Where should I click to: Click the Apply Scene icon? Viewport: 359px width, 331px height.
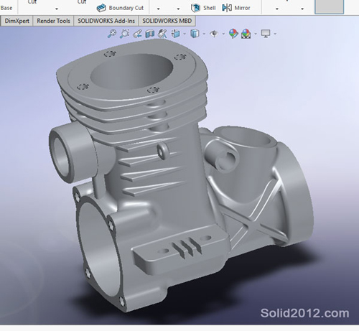pos(246,34)
